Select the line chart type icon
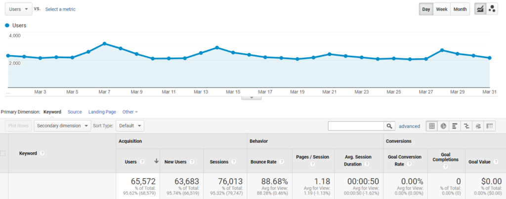 click(480, 9)
